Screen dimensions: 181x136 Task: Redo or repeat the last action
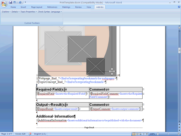tap(20, 2)
